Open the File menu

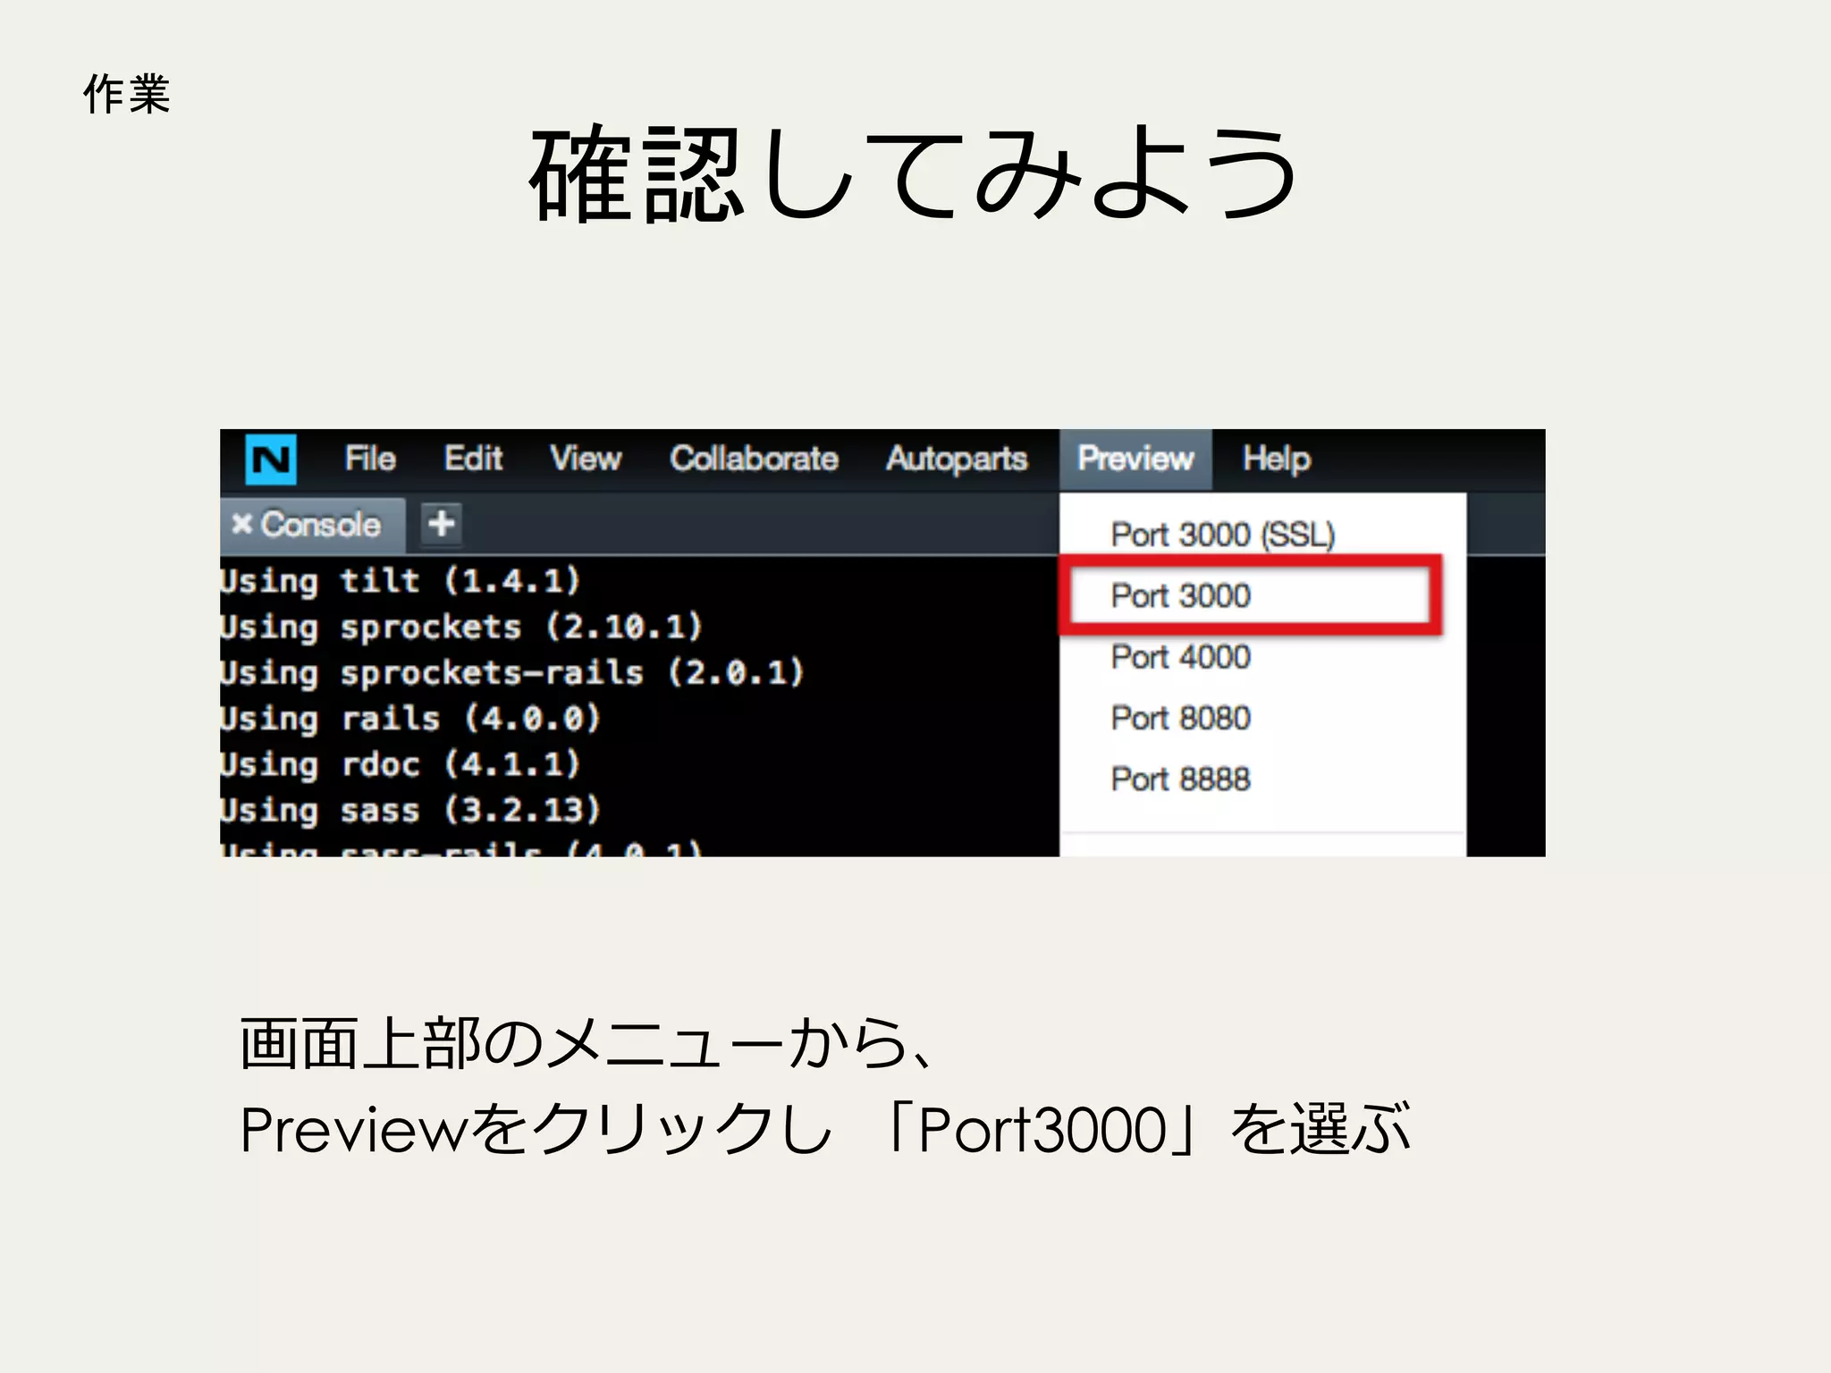click(370, 459)
